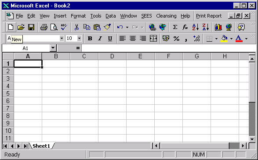Click the Edit Formula equals button
Viewport: 258px width, 160px height.
[x=78, y=48]
